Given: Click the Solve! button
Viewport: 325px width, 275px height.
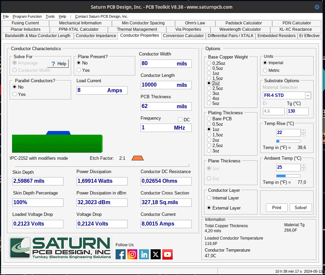Looking at the screenshot, I should [301, 208].
